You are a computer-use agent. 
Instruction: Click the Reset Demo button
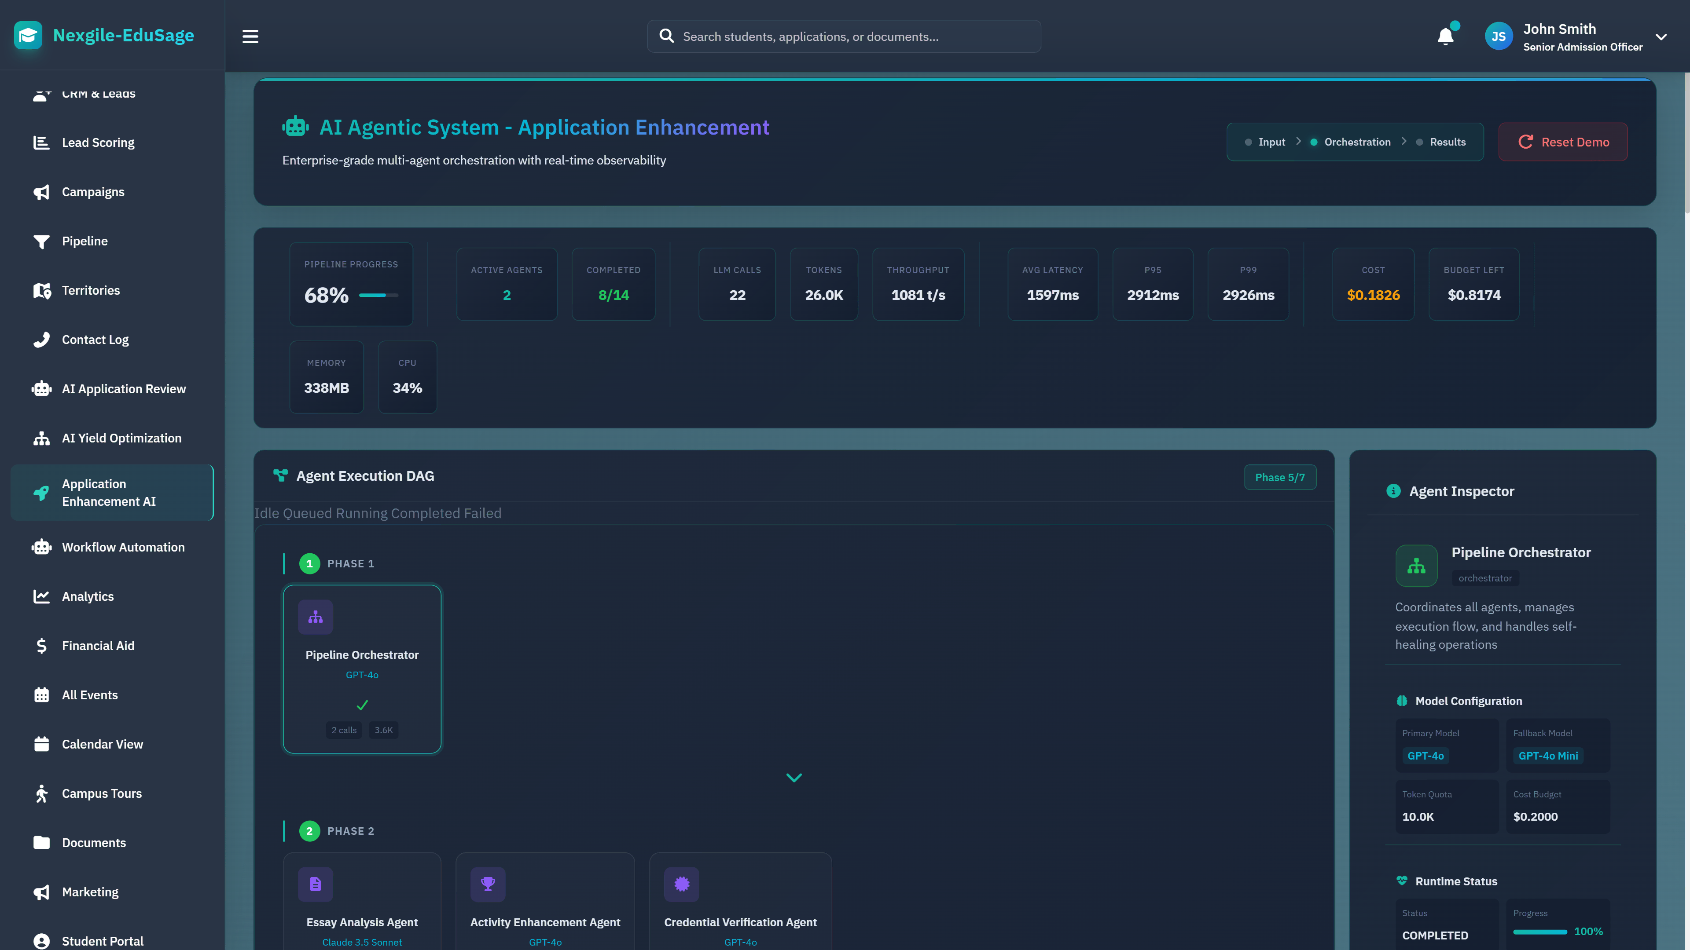1563,142
